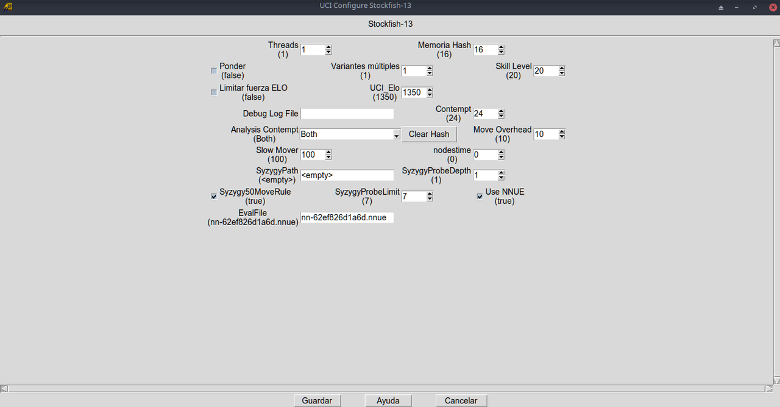Screen dimensions: 780x407
Task: Open the Analysis Contempt dropdown
Action: coord(397,134)
